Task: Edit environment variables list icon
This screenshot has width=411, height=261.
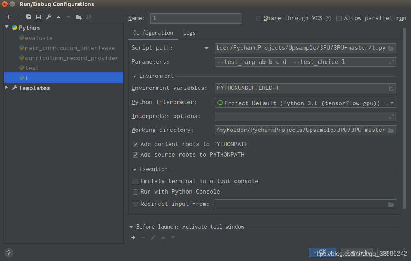Action: [x=391, y=88]
